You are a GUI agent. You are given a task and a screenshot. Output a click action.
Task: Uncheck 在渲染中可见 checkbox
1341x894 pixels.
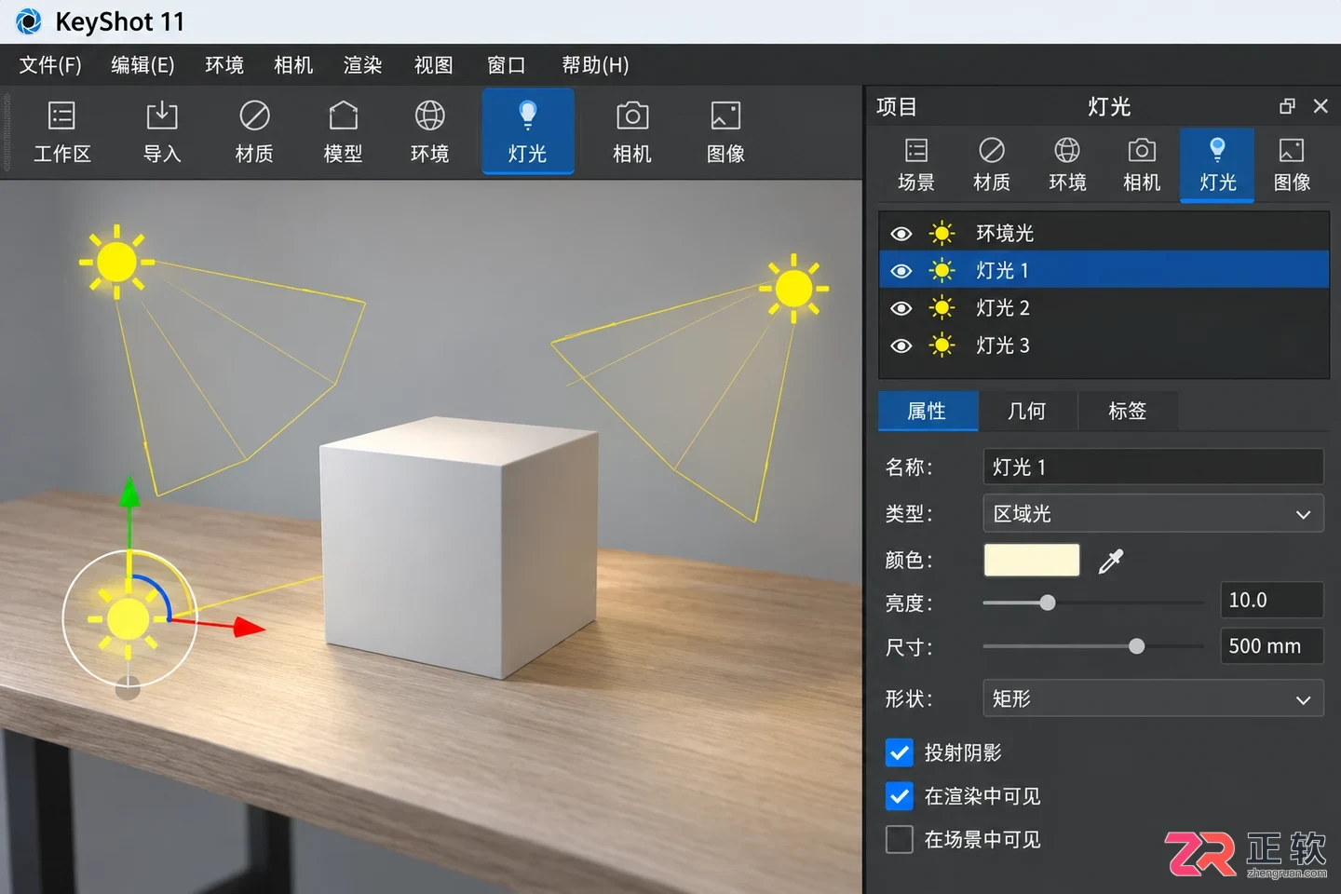(899, 796)
